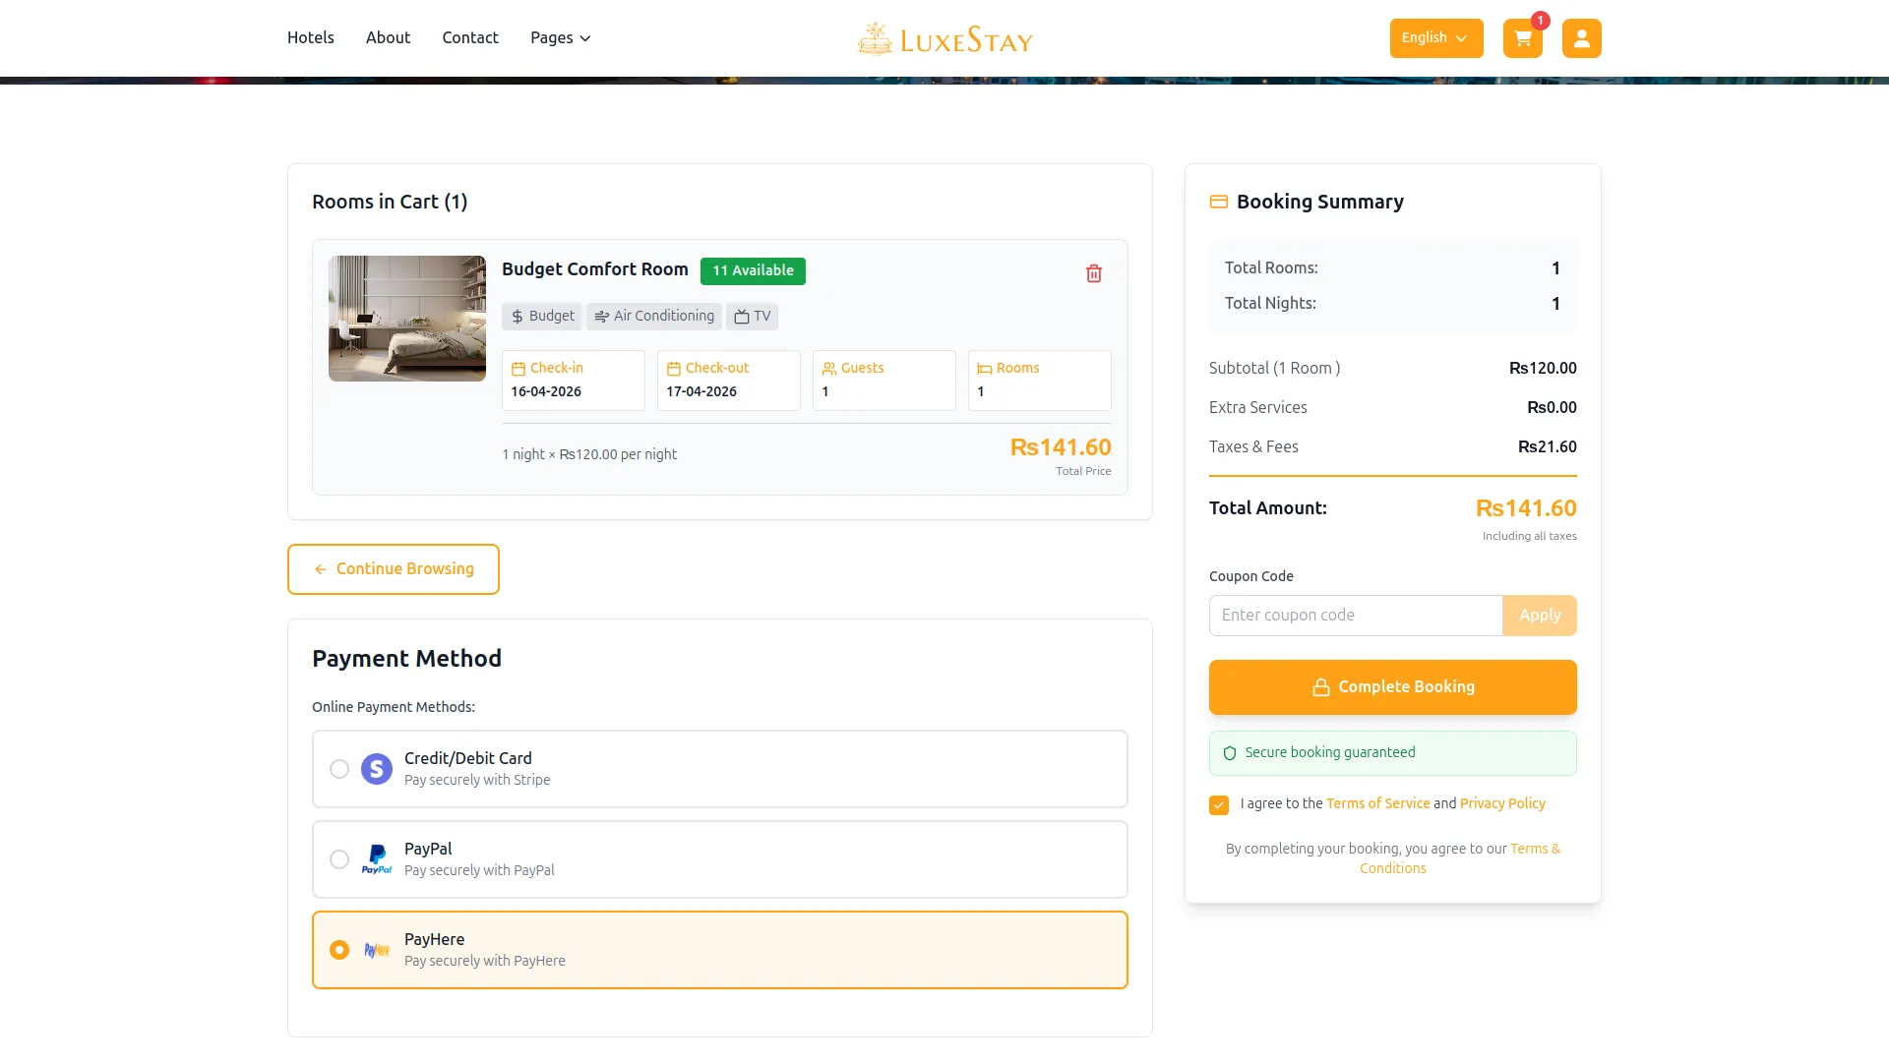Open the Contact page
This screenshot has width=1889, height=1062.
(469, 37)
